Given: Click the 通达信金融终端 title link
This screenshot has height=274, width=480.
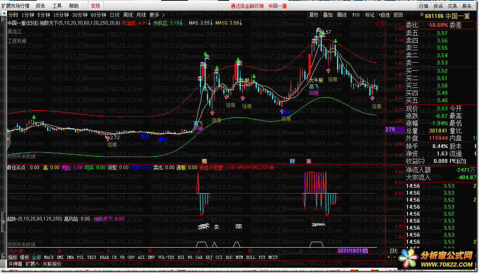Looking at the screenshot, I should (247, 6).
